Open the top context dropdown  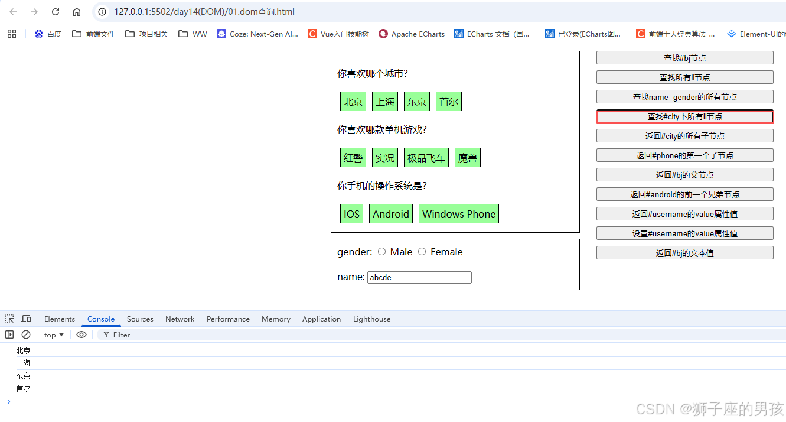(x=54, y=335)
